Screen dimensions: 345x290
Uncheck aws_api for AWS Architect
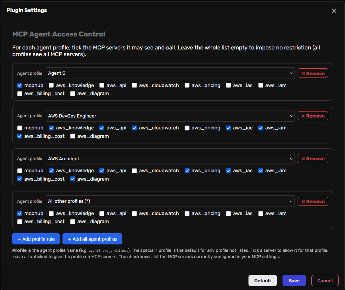pyautogui.click(x=102, y=171)
